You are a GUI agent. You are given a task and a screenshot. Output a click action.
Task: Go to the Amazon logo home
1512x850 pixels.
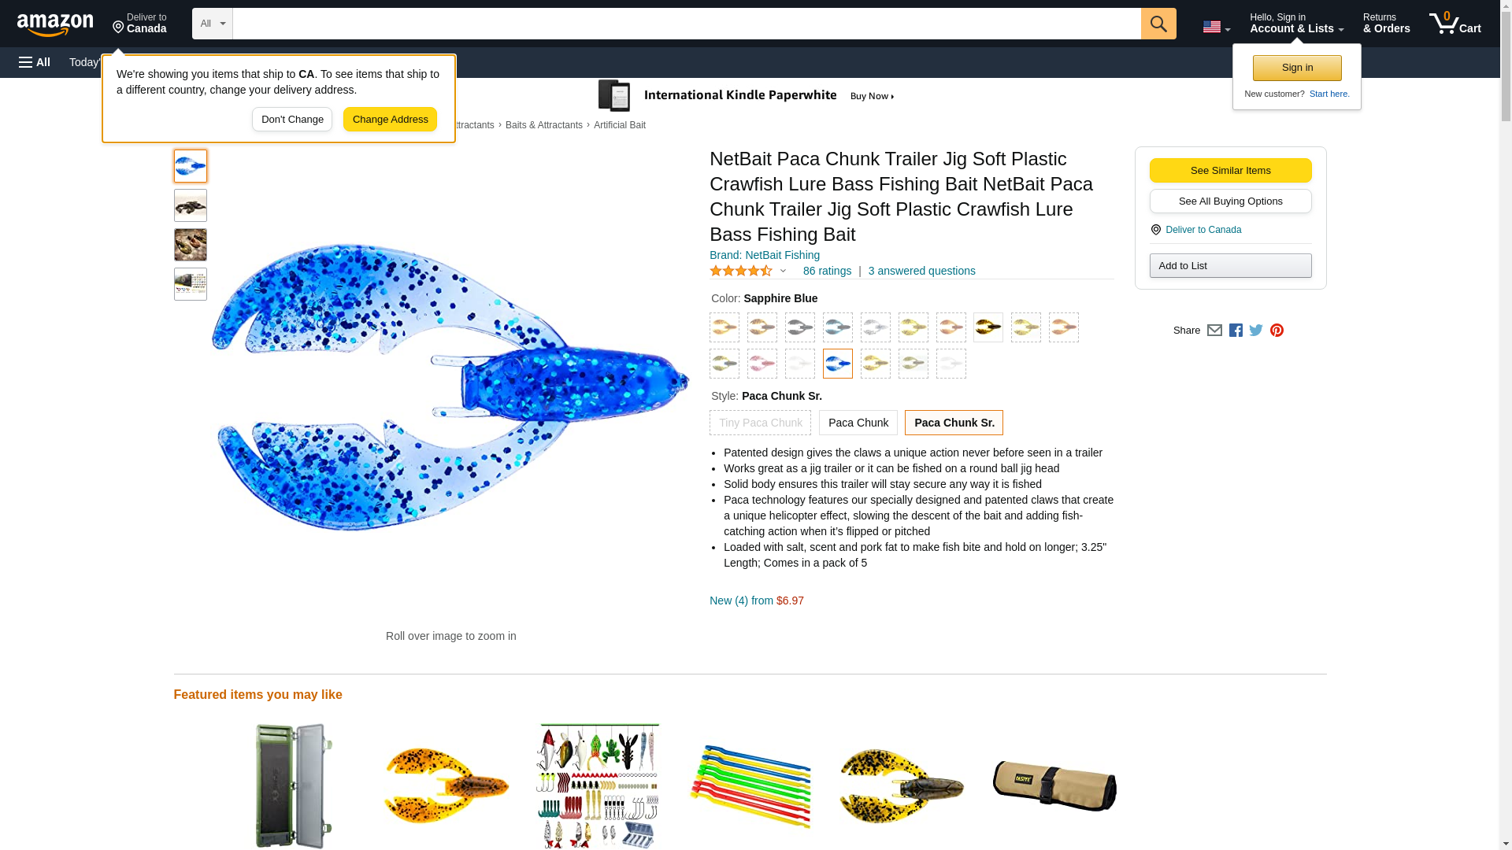(55, 24)
